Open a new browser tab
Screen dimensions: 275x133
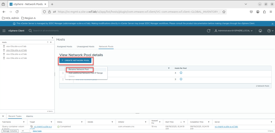coord(52,4)
